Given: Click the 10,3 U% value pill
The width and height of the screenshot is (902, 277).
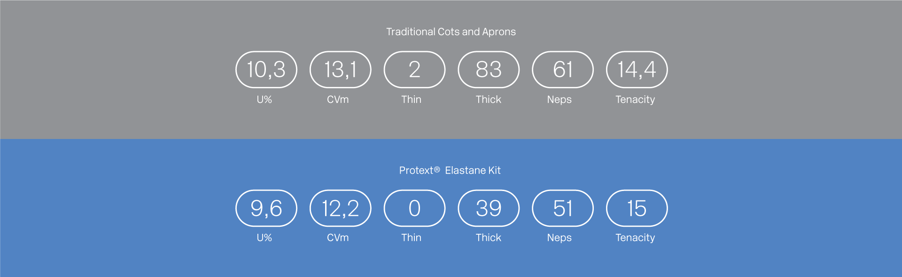Looking at the screenshot, I should (x=266, y=69).
